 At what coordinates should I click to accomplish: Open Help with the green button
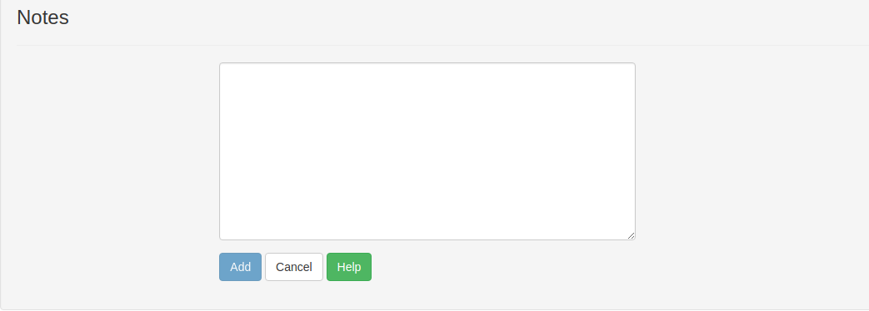(348, 267)
